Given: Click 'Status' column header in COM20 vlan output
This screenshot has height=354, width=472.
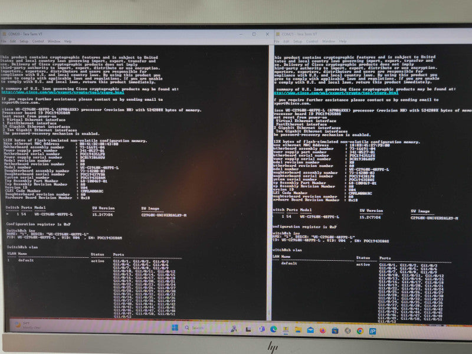Looking at the screenshot, I should (x=97, y=254).
